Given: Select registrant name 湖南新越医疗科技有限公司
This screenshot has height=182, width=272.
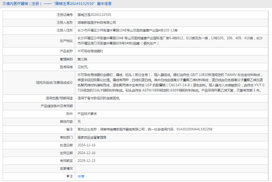Looking at the screenshot, I should pos(97,22).
